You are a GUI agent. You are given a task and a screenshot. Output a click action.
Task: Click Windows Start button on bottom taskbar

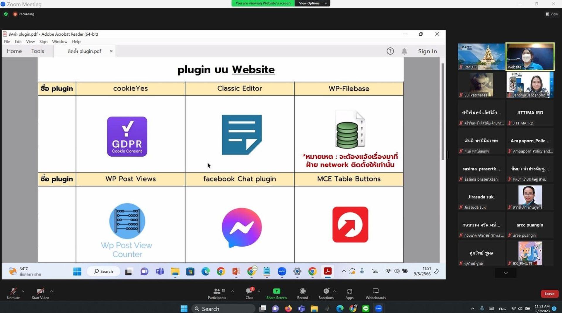click(x=184, y=309)
